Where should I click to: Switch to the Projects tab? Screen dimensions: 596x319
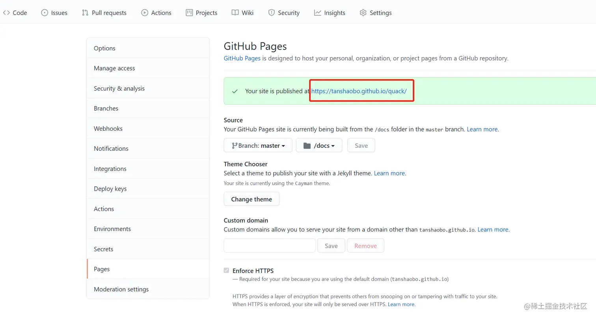click(x=201, y=13)
